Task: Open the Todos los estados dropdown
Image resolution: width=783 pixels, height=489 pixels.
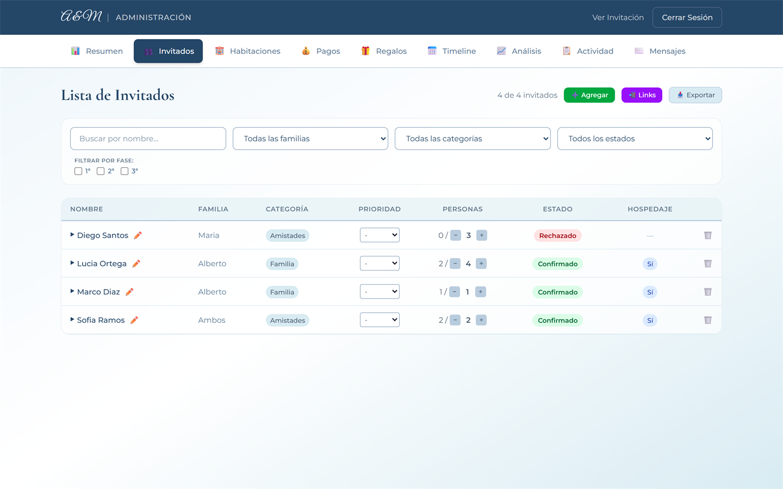Action: point(635,139)
